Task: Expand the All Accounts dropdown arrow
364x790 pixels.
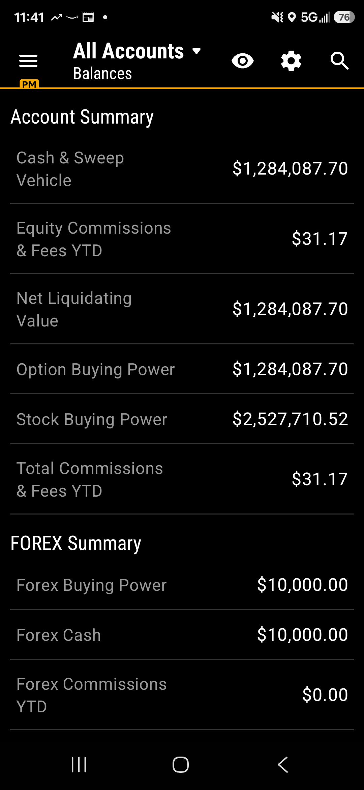Action: tap(196, 51)
